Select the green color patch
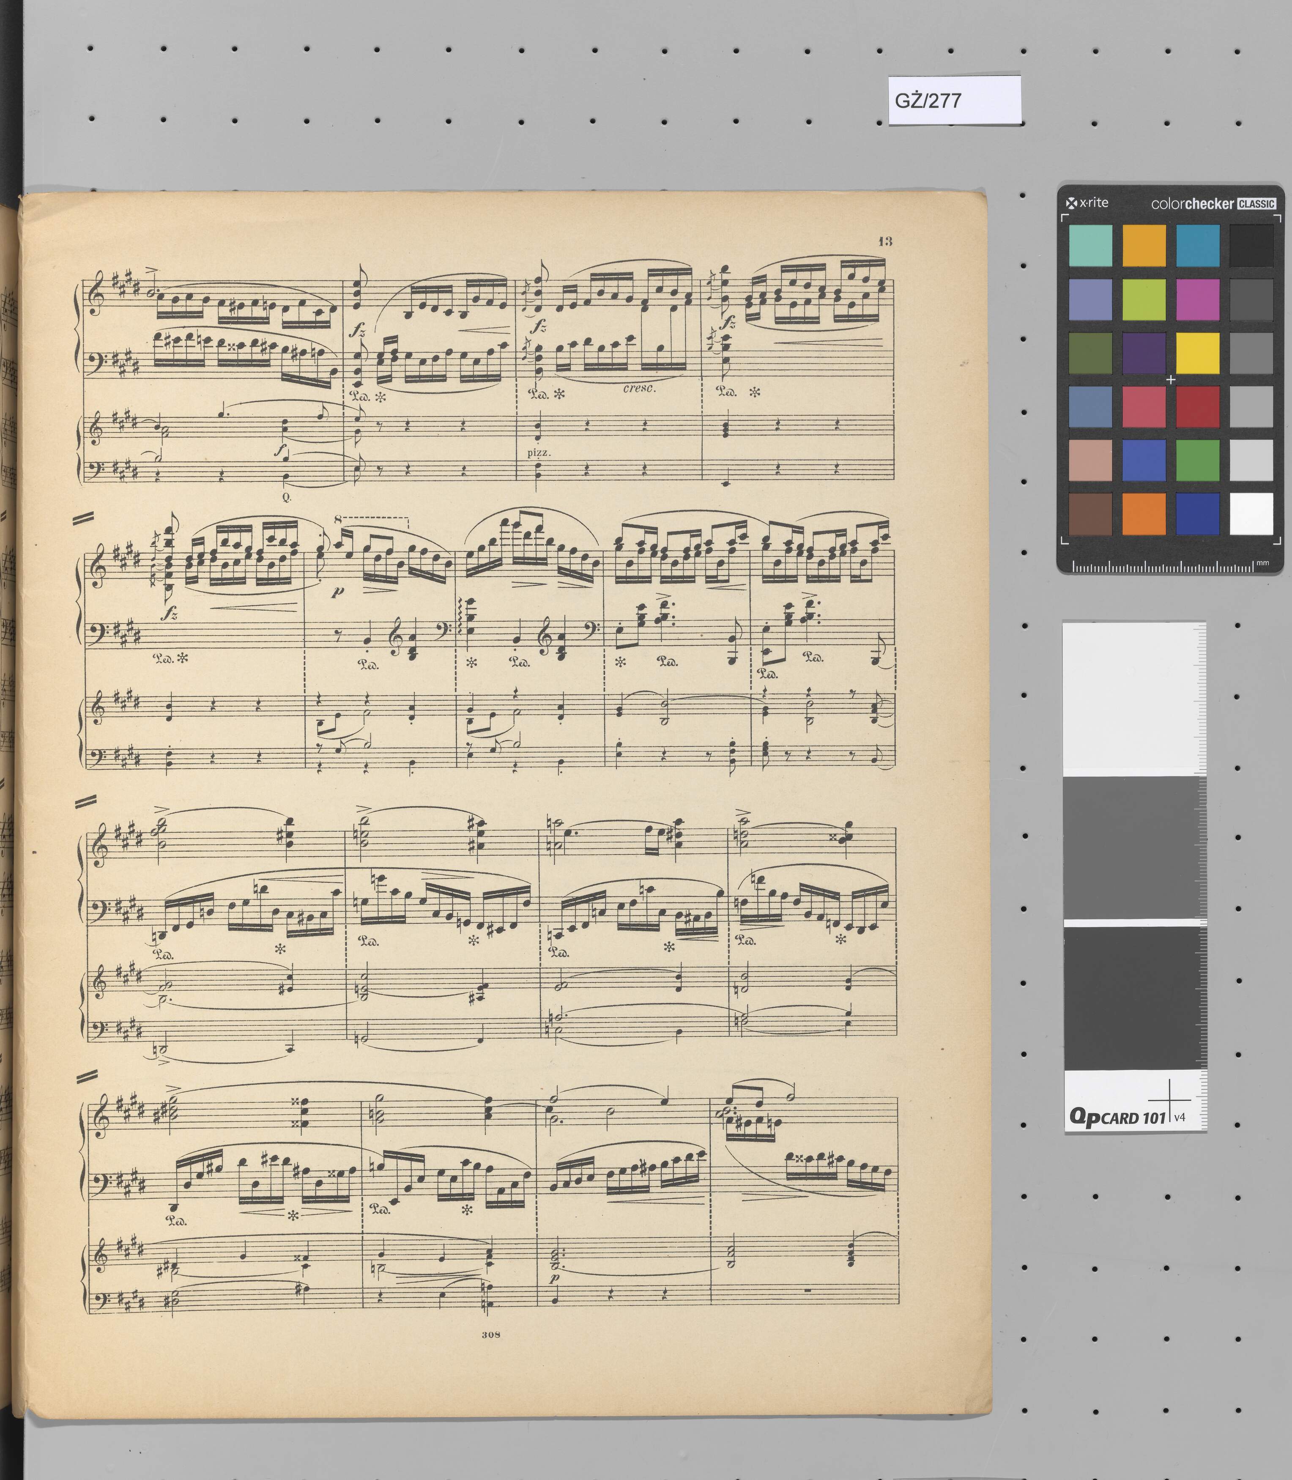 point(1198,460)
